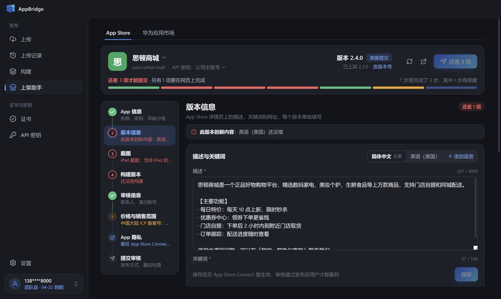501x299 pixels.
Task: Click the alert icon in 此版本的新内容 notice
Action: (x=194, y=132)
